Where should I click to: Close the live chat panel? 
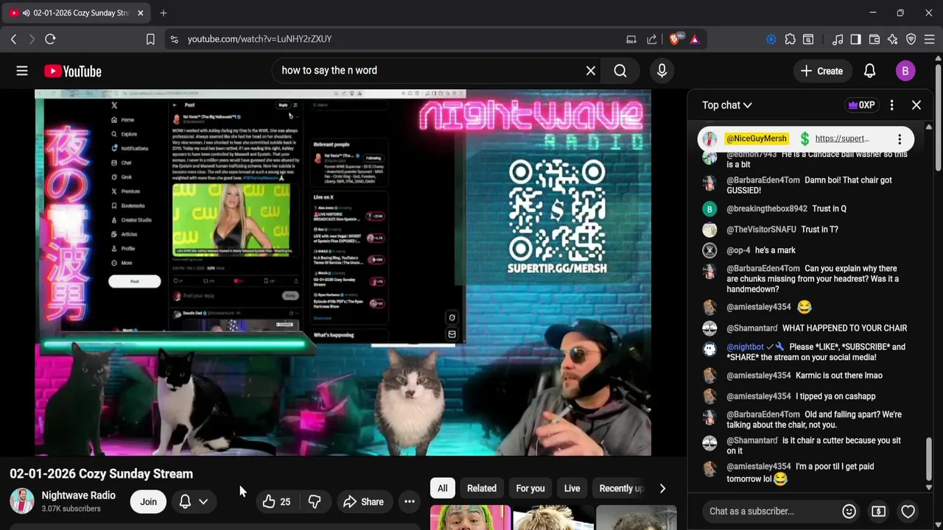click(x=916, y=105)
